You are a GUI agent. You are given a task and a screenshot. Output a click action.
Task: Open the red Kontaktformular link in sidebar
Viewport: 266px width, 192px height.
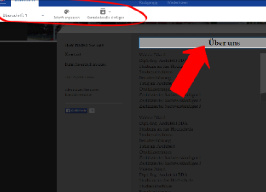pos(78,95)
